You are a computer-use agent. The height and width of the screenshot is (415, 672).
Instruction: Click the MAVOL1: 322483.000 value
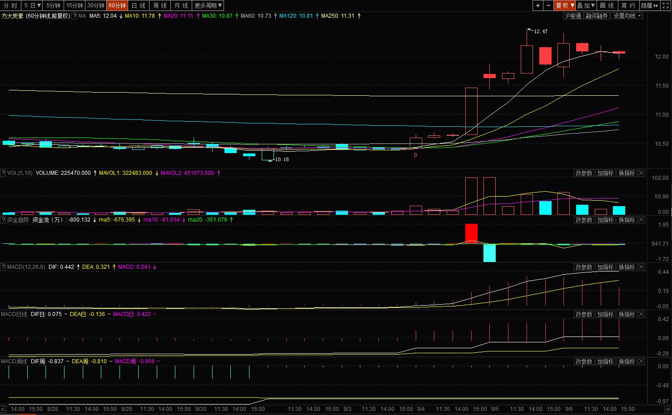pos(125,173)
